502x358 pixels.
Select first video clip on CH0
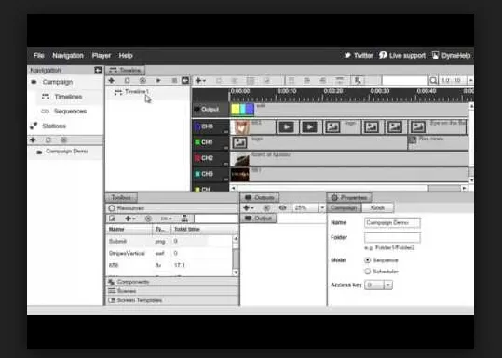(287, 126)
